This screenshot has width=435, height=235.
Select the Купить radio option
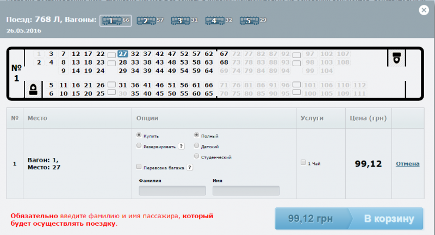139,135
